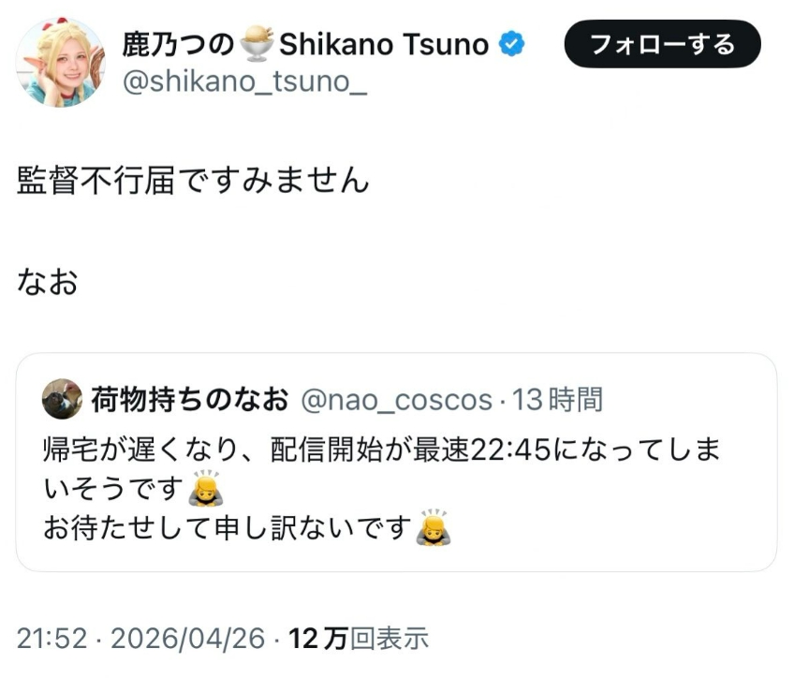
Task: Click the @shikano_tsuno_ handle
Action: tap(244, 86)
